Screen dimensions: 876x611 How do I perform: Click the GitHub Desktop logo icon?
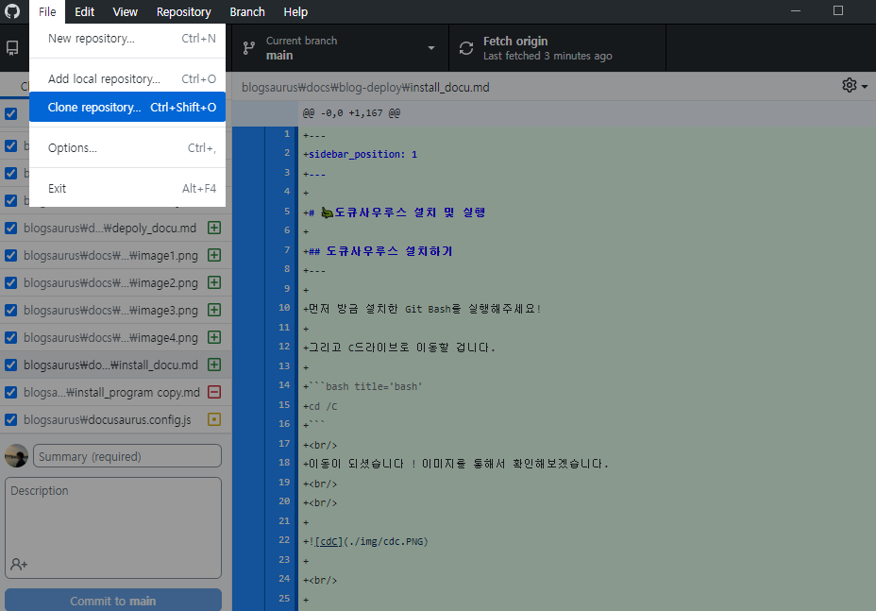pyautogui.click(x=12, y=11)
